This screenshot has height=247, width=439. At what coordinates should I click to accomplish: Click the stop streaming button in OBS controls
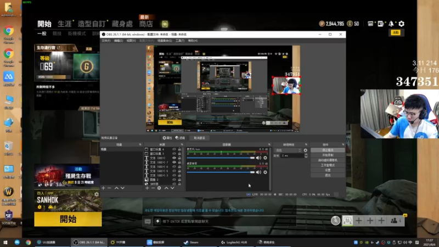[x=328, y=150]
